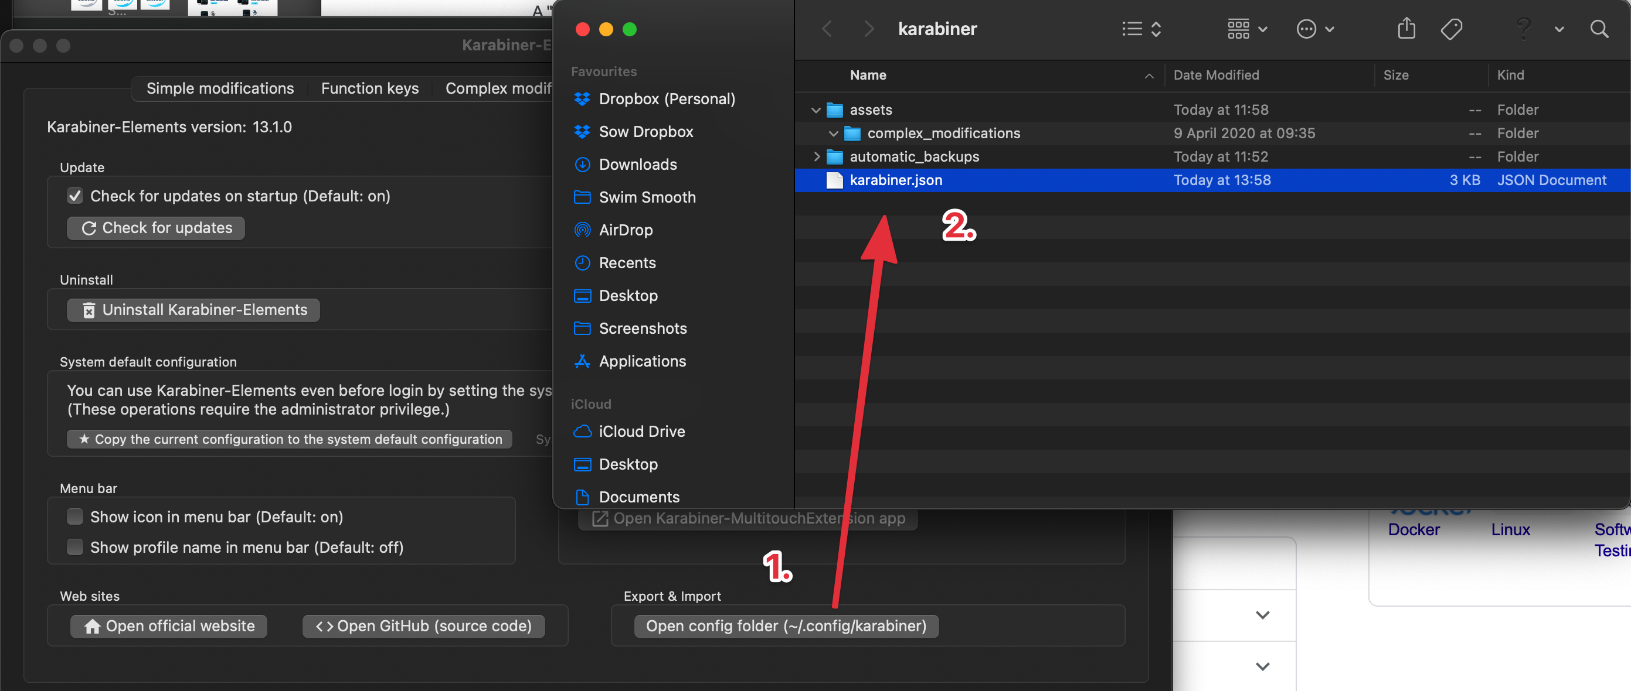The width and height of the screenshot is (1631, 691).
Task: Click Open config folder button
Action: (786, 624)
